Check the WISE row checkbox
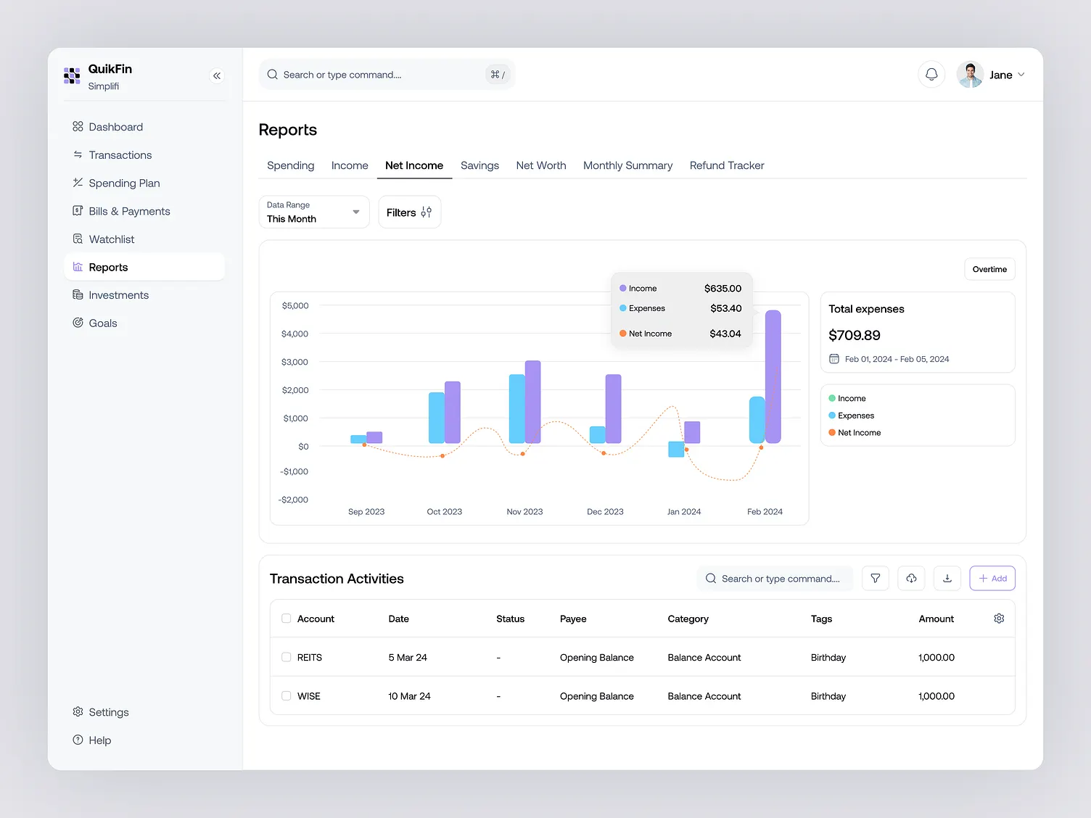The image size is (1091, 818). [287, 696]
